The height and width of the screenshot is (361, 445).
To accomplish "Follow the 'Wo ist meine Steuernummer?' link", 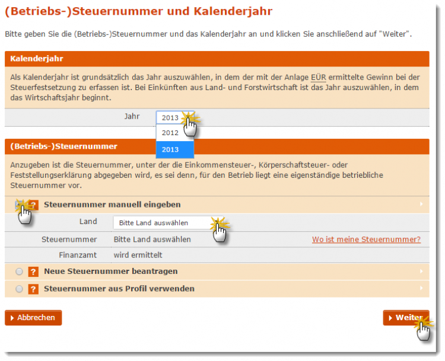I will (x=366, y=239).
